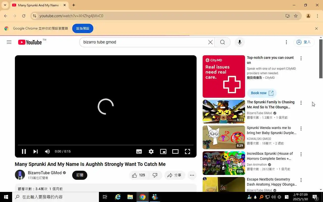Open Escape Nextbots Geometry Dash video title

[x=272, y=182]
